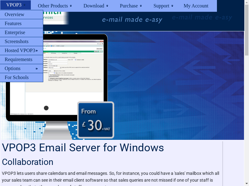Expand the Options submenu
Screen dimensions: 249x186
21,69
